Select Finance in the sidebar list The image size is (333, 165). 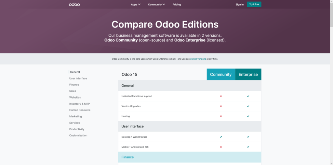(x=74, y=85)
